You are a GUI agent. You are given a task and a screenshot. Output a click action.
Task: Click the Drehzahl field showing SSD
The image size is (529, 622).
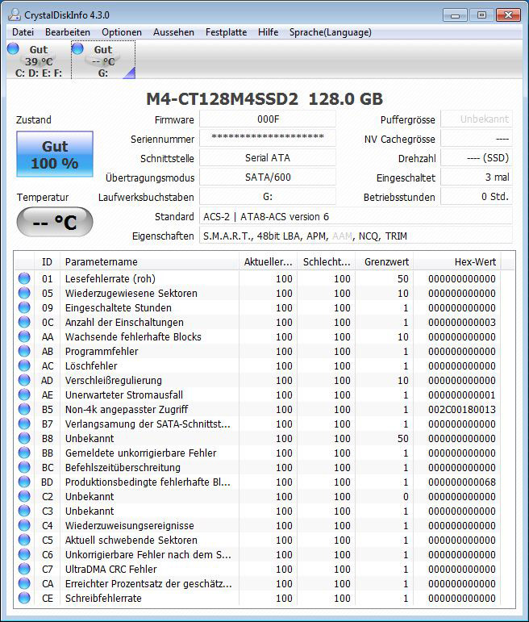[477, 157]
